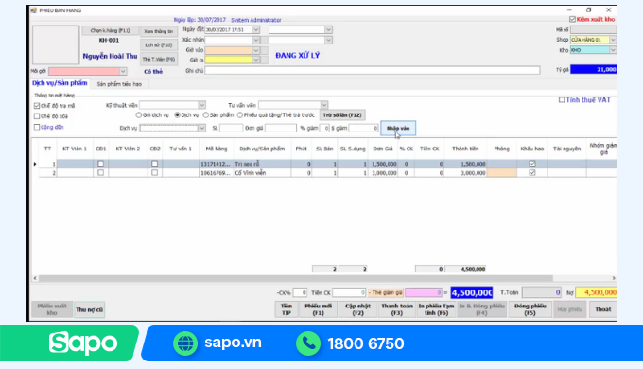Check CĐ1 box in Trị sẹo rỗ row

tap(101, 164)
